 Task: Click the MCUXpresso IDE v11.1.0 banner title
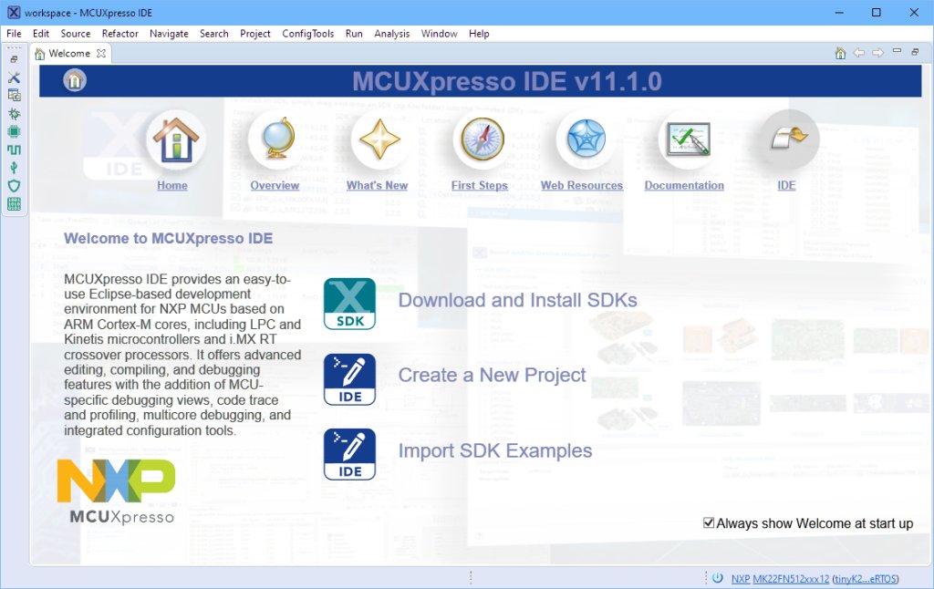click(507, 81)
